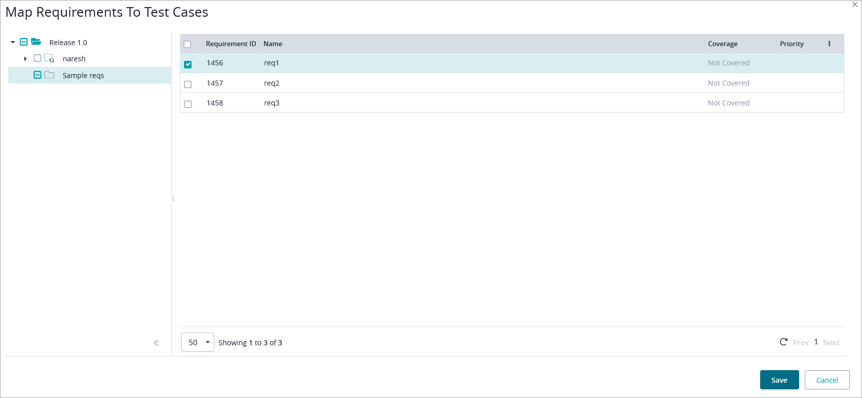Viewport: 862px width, 398px height.
Task: Click the naresh synced folder icon
Action: pyautogui.click(x=49, y=58)
